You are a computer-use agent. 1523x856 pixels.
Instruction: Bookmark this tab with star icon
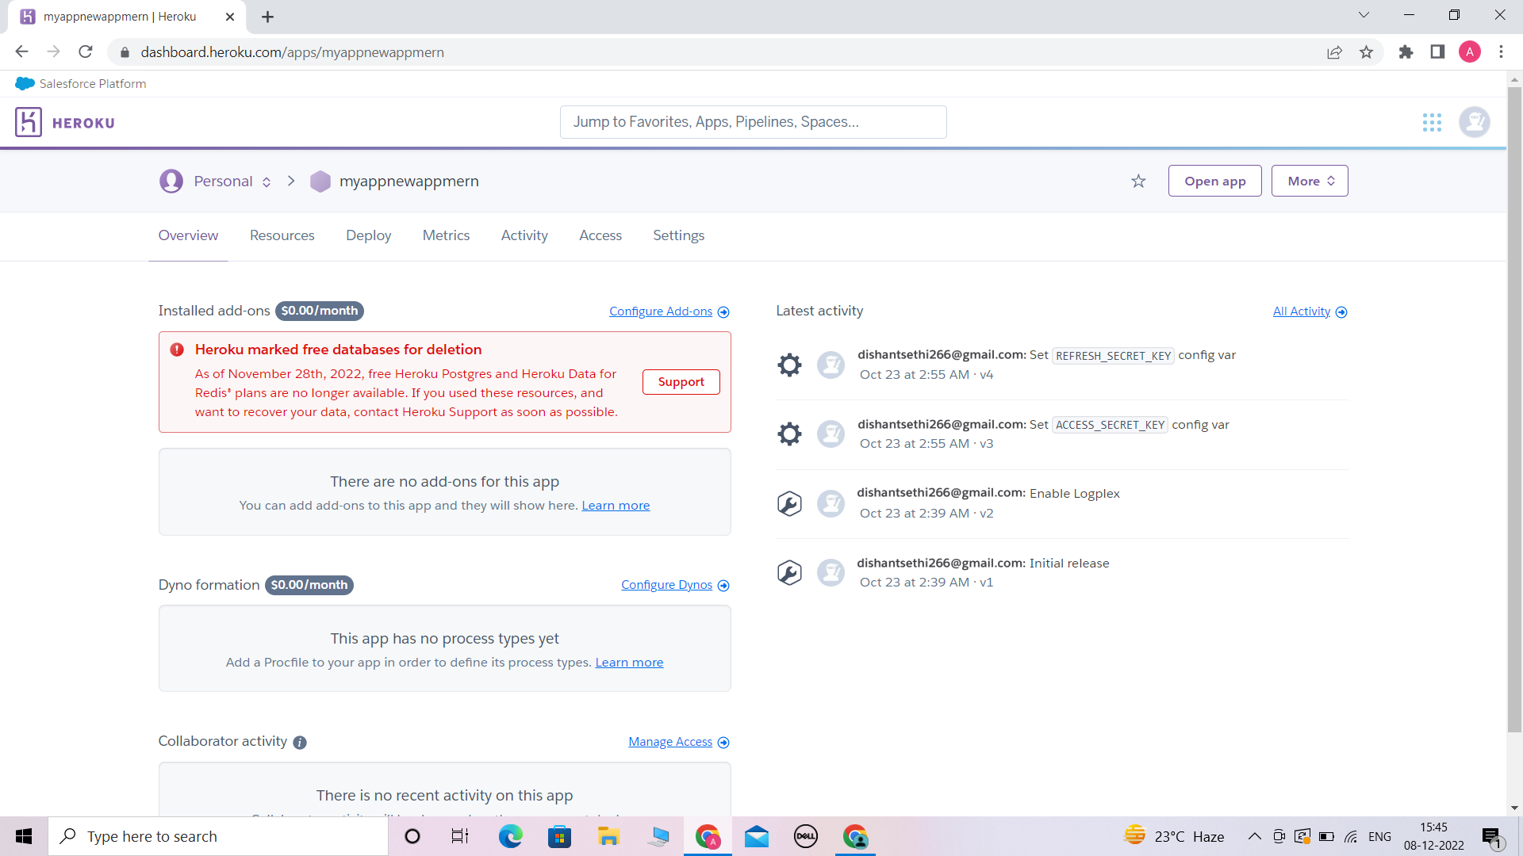click(x=1366, y=52)
